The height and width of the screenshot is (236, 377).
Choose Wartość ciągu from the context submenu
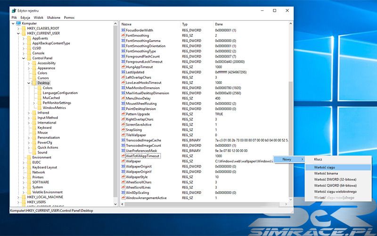pos(325,167)
